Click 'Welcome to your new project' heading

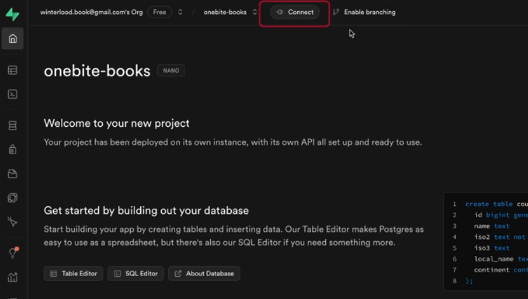[116, 123]
